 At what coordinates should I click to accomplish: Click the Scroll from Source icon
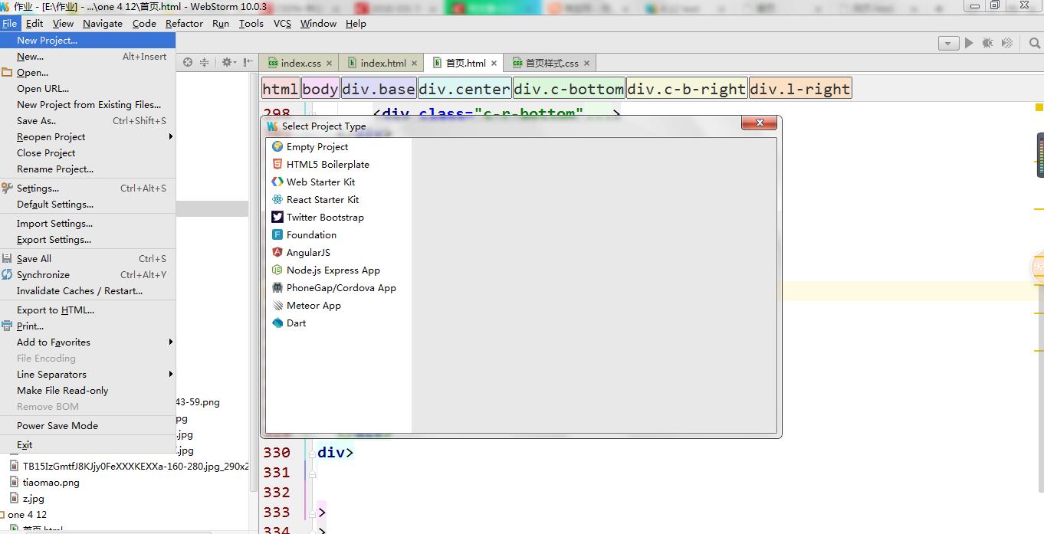point(188,62)
